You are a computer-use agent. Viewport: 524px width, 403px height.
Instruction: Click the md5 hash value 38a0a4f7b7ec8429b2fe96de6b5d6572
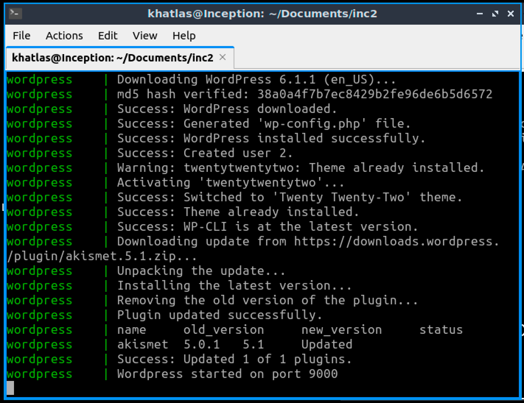375,94
